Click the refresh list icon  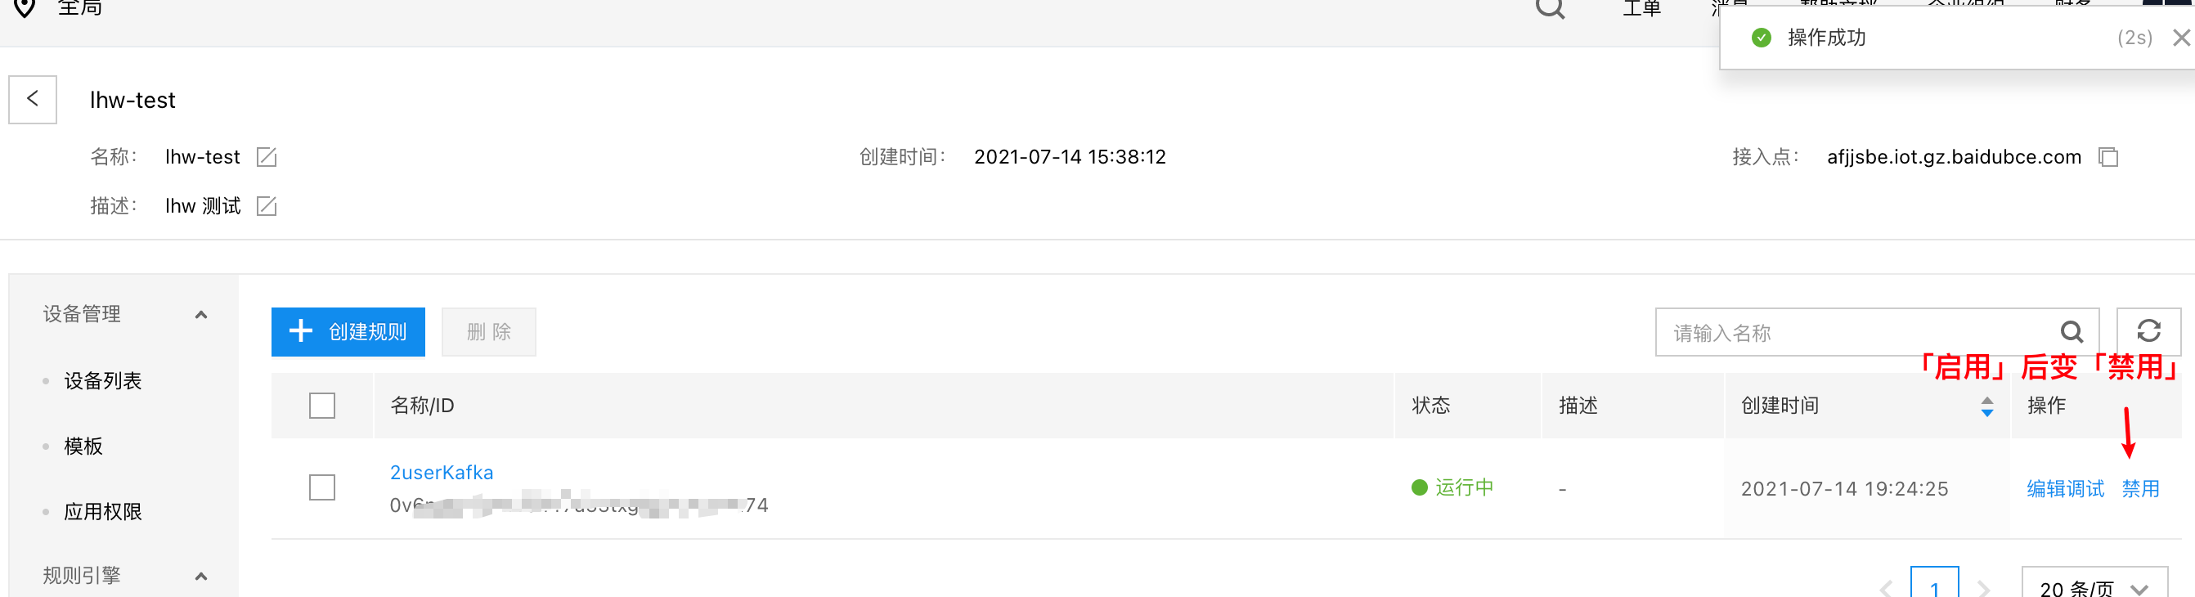click(x=2148, y=331)
